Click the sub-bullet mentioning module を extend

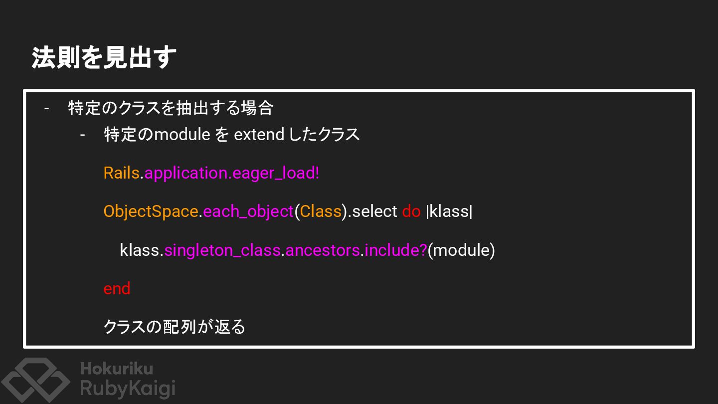pos(231,134)
